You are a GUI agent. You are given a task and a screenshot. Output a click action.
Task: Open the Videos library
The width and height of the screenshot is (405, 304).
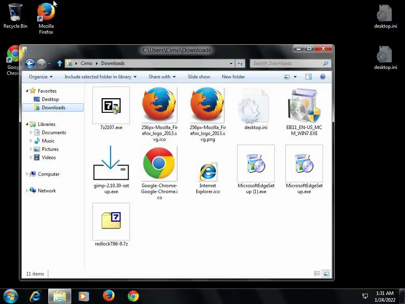point(45,158)
